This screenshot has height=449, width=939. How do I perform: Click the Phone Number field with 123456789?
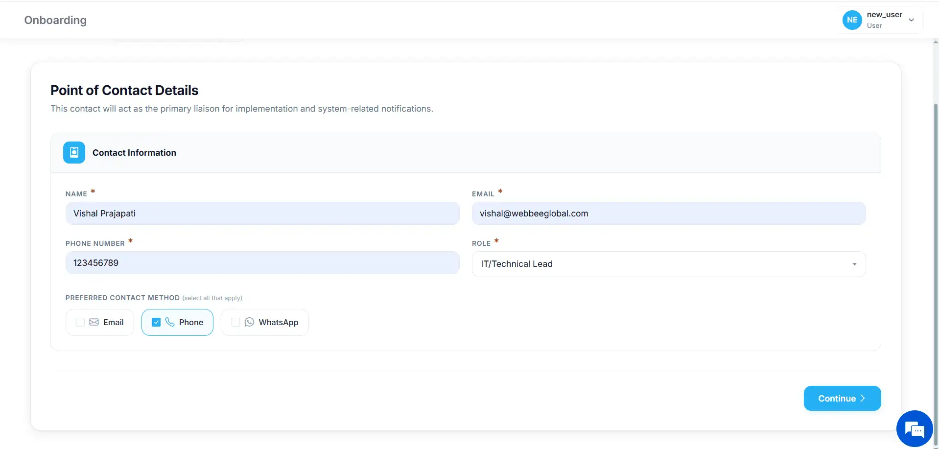(262, 263)
